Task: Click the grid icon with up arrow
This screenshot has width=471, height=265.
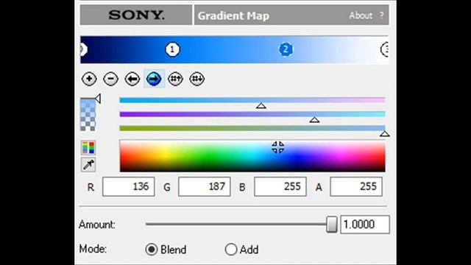Action: coord(175,79)
